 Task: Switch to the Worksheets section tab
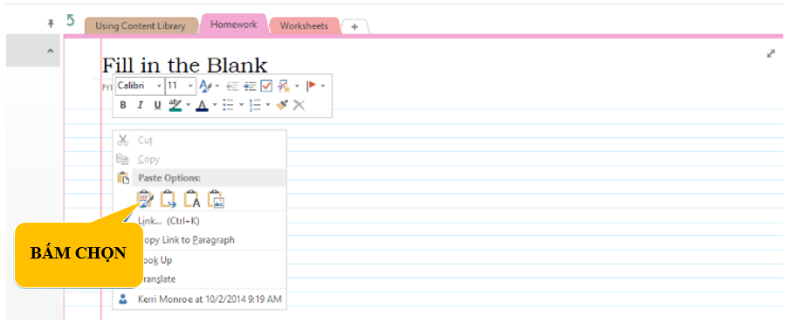(x=304, y=26)
